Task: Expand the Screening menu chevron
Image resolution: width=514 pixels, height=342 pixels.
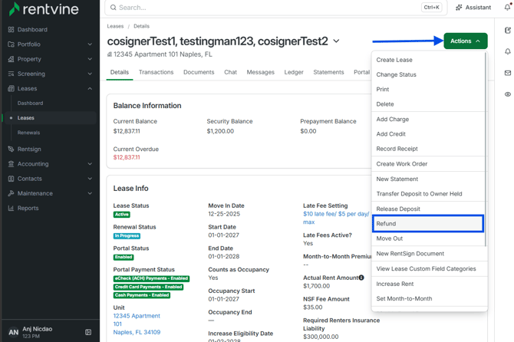Action: pyautogui.click(x=90, y=74)
